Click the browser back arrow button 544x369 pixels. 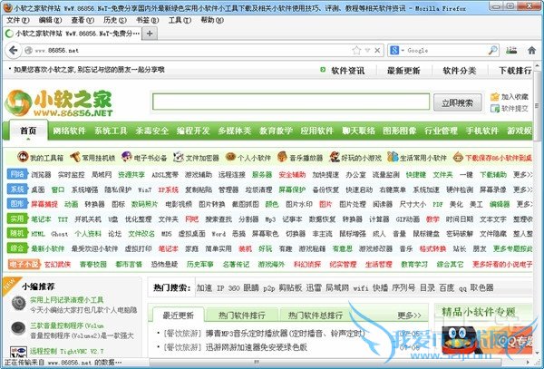click(14, 51)
